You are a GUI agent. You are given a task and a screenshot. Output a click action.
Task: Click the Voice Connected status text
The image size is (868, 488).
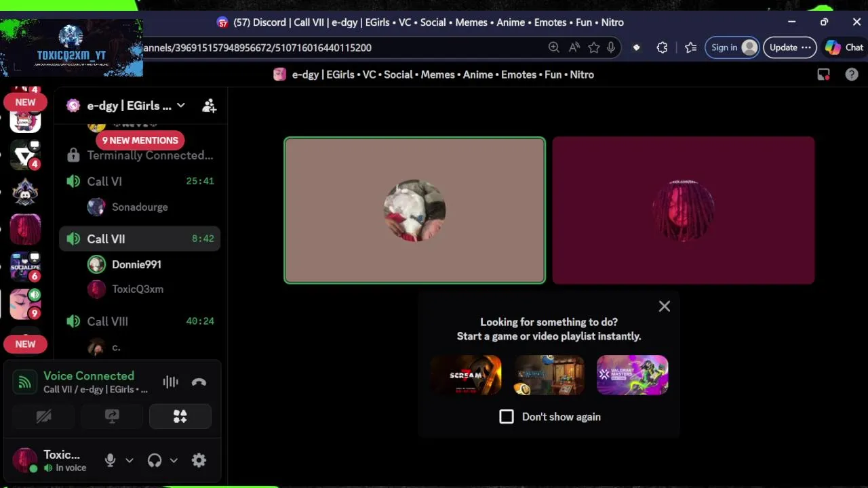[89, 375]
